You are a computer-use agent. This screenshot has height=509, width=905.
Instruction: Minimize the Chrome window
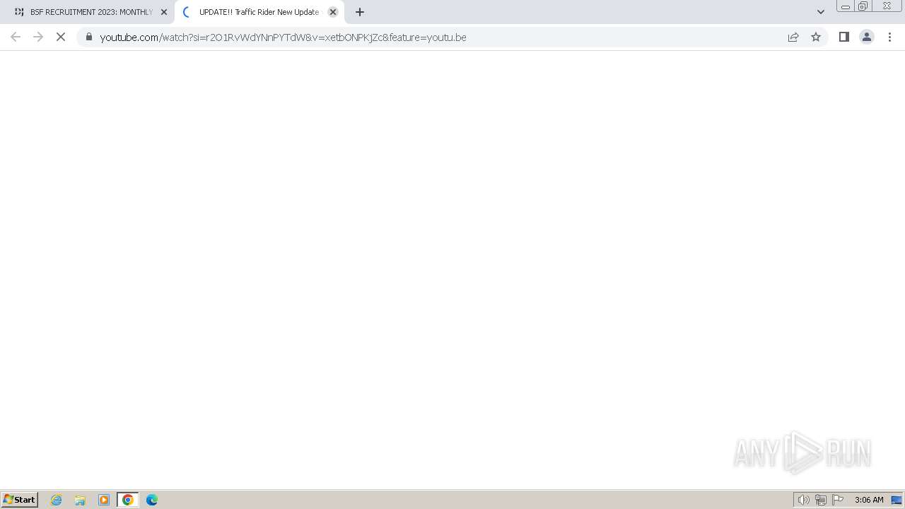click(x=845, y=6)
